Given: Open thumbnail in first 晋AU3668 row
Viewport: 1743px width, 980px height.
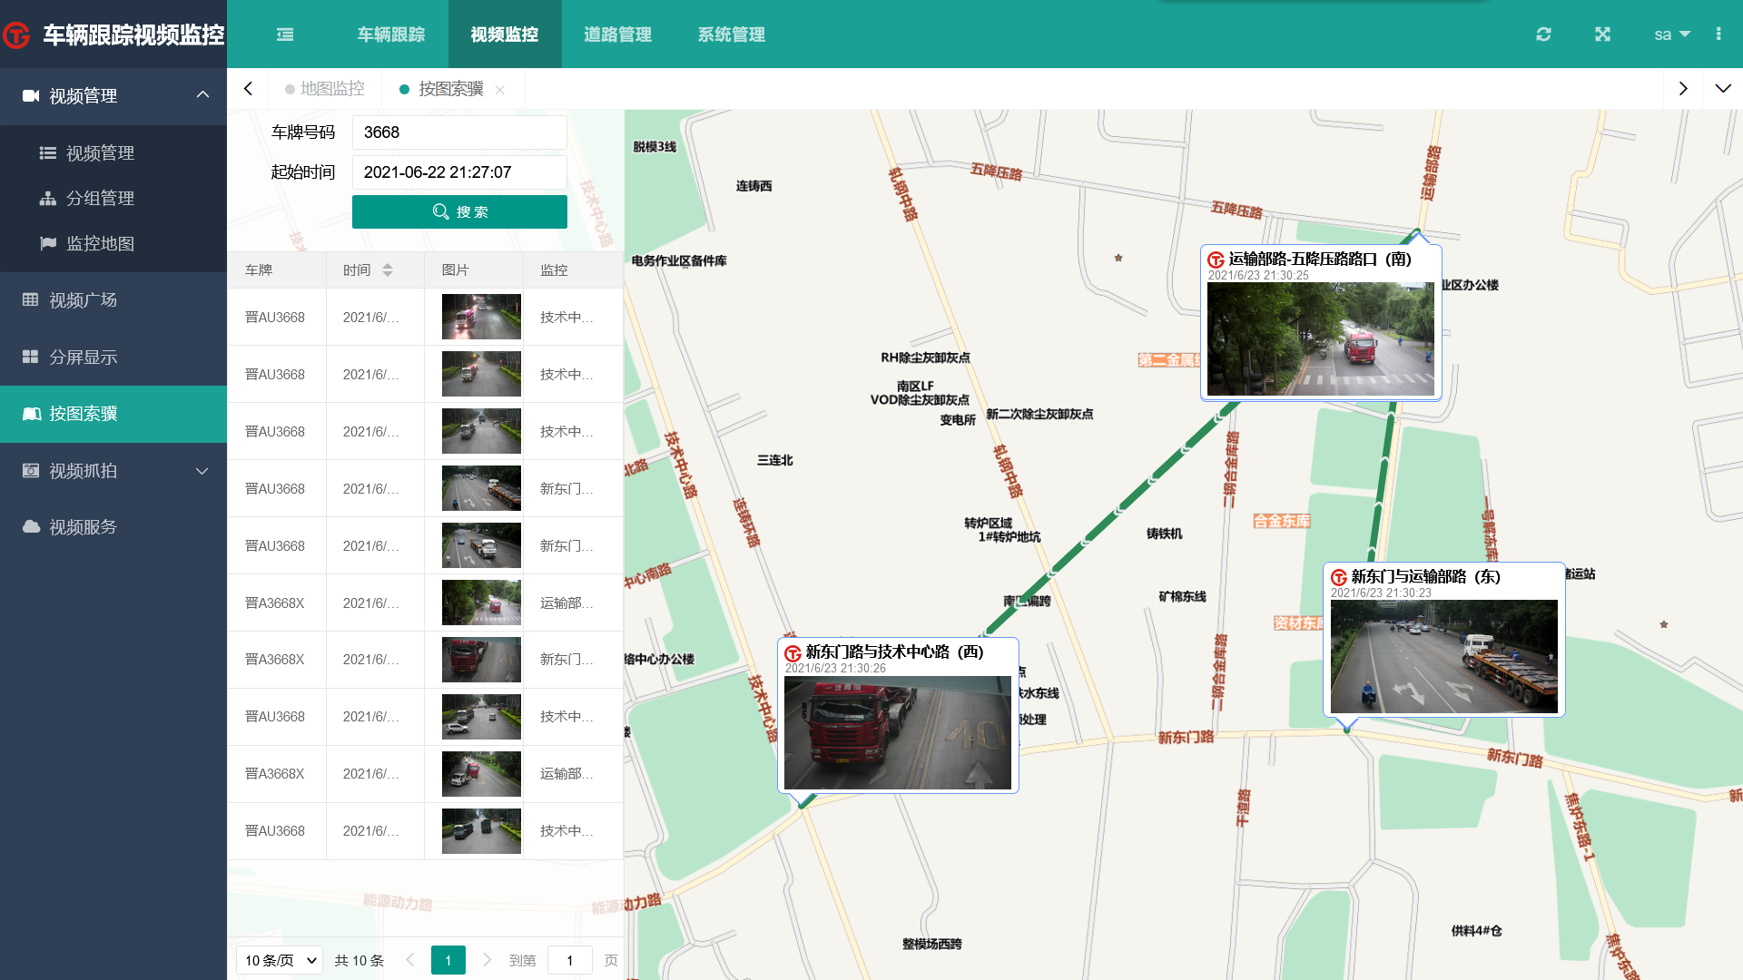Looking at the screenshot, I should click(x=481, y=317).
